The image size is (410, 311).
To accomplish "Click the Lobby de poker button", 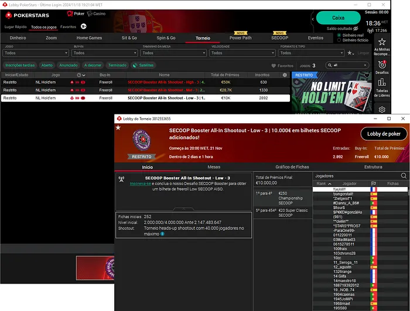I will (x=384, y=134).
